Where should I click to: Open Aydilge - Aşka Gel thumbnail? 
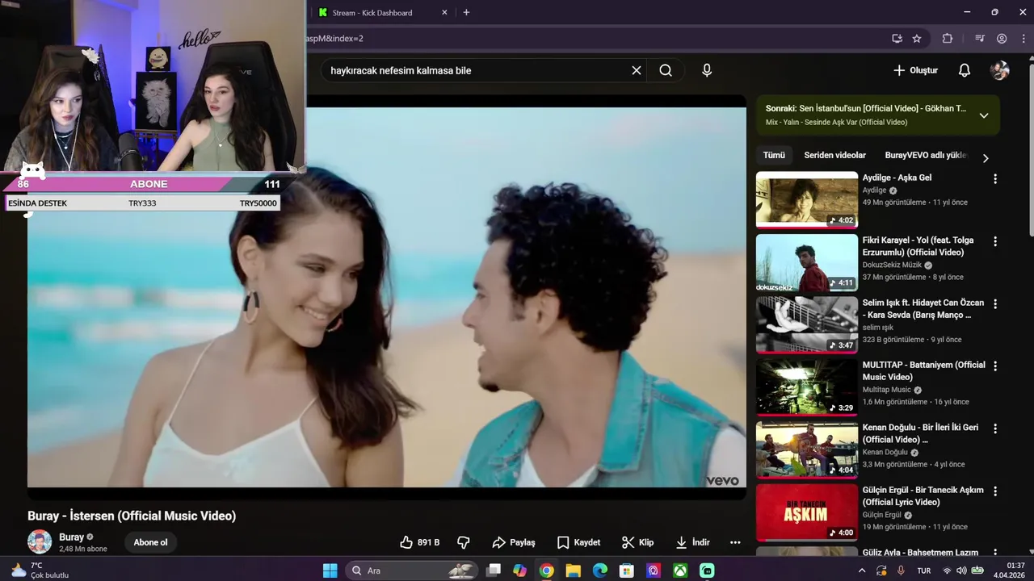[807, 199]
